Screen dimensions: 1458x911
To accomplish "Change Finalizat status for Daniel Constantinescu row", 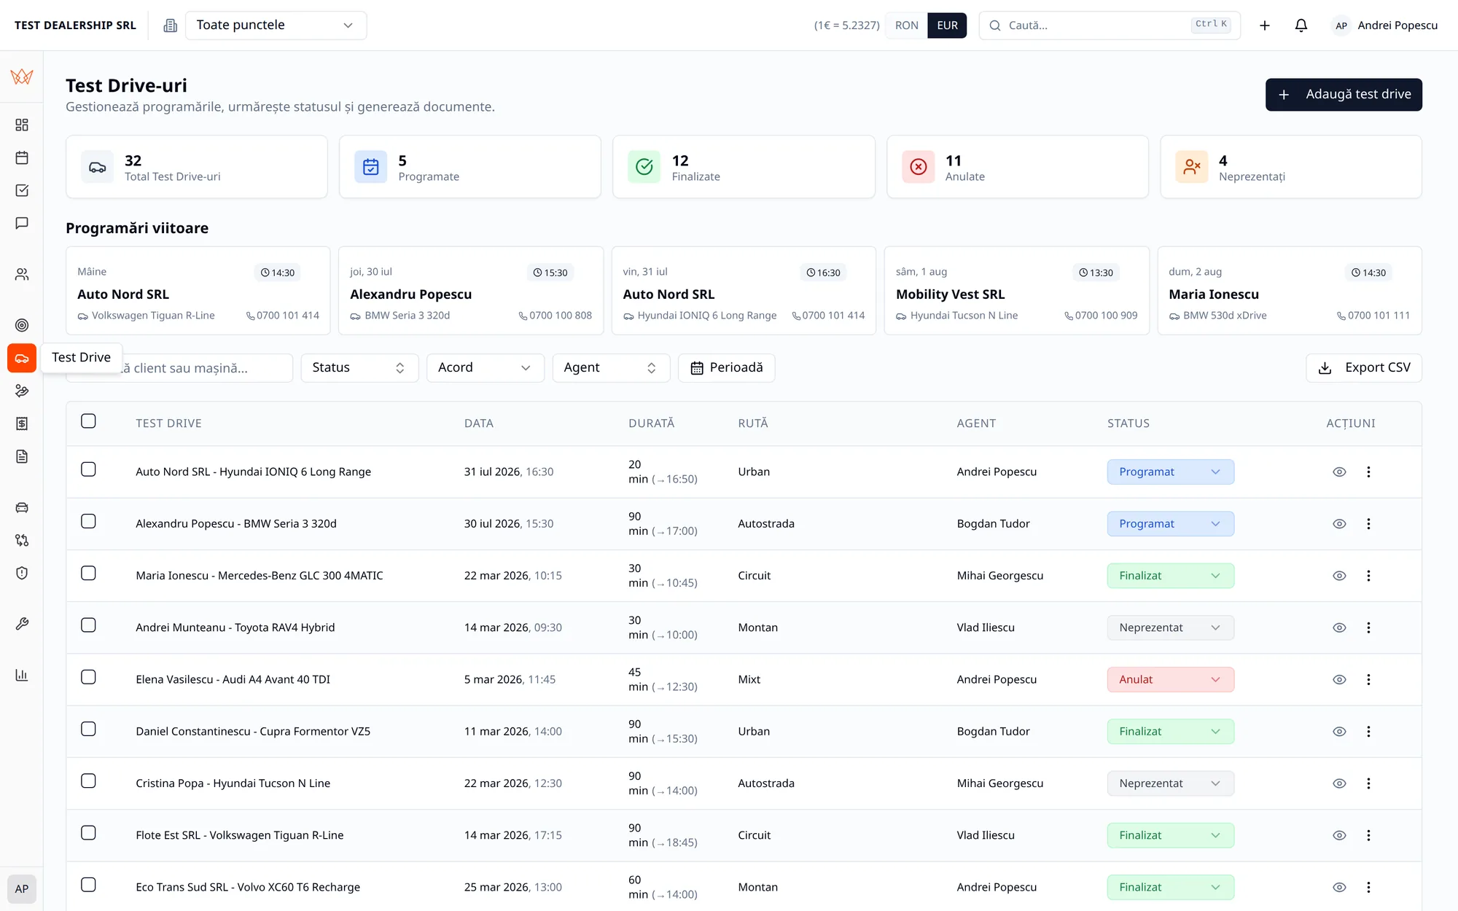I will coord(1170,731).
